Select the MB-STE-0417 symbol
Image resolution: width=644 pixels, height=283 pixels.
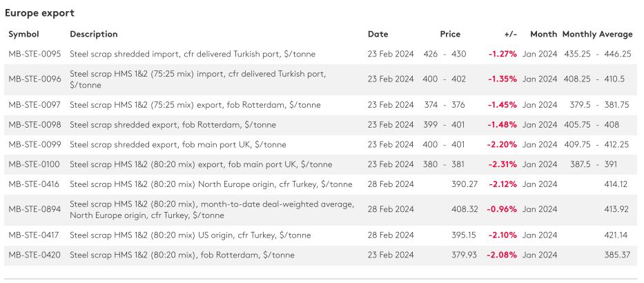35,235
